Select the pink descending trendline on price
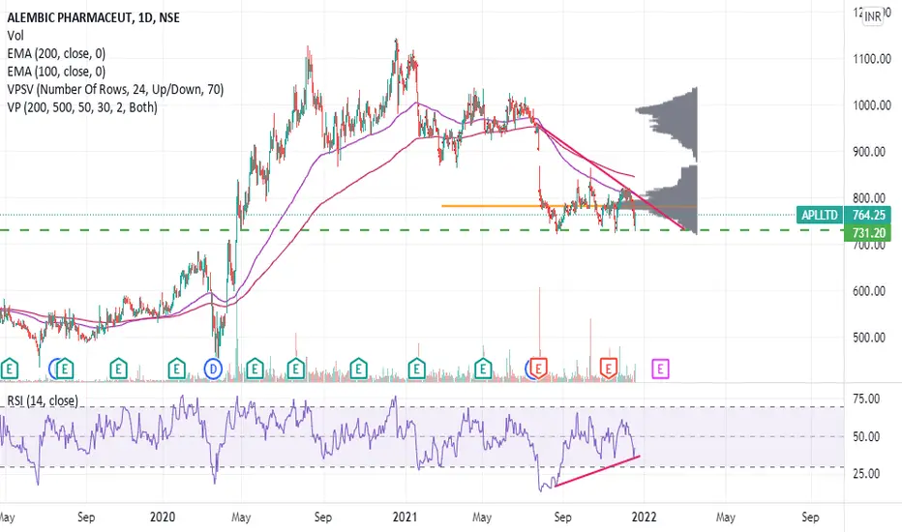Screen dimensions: 902x532 (x=610, y=175)
